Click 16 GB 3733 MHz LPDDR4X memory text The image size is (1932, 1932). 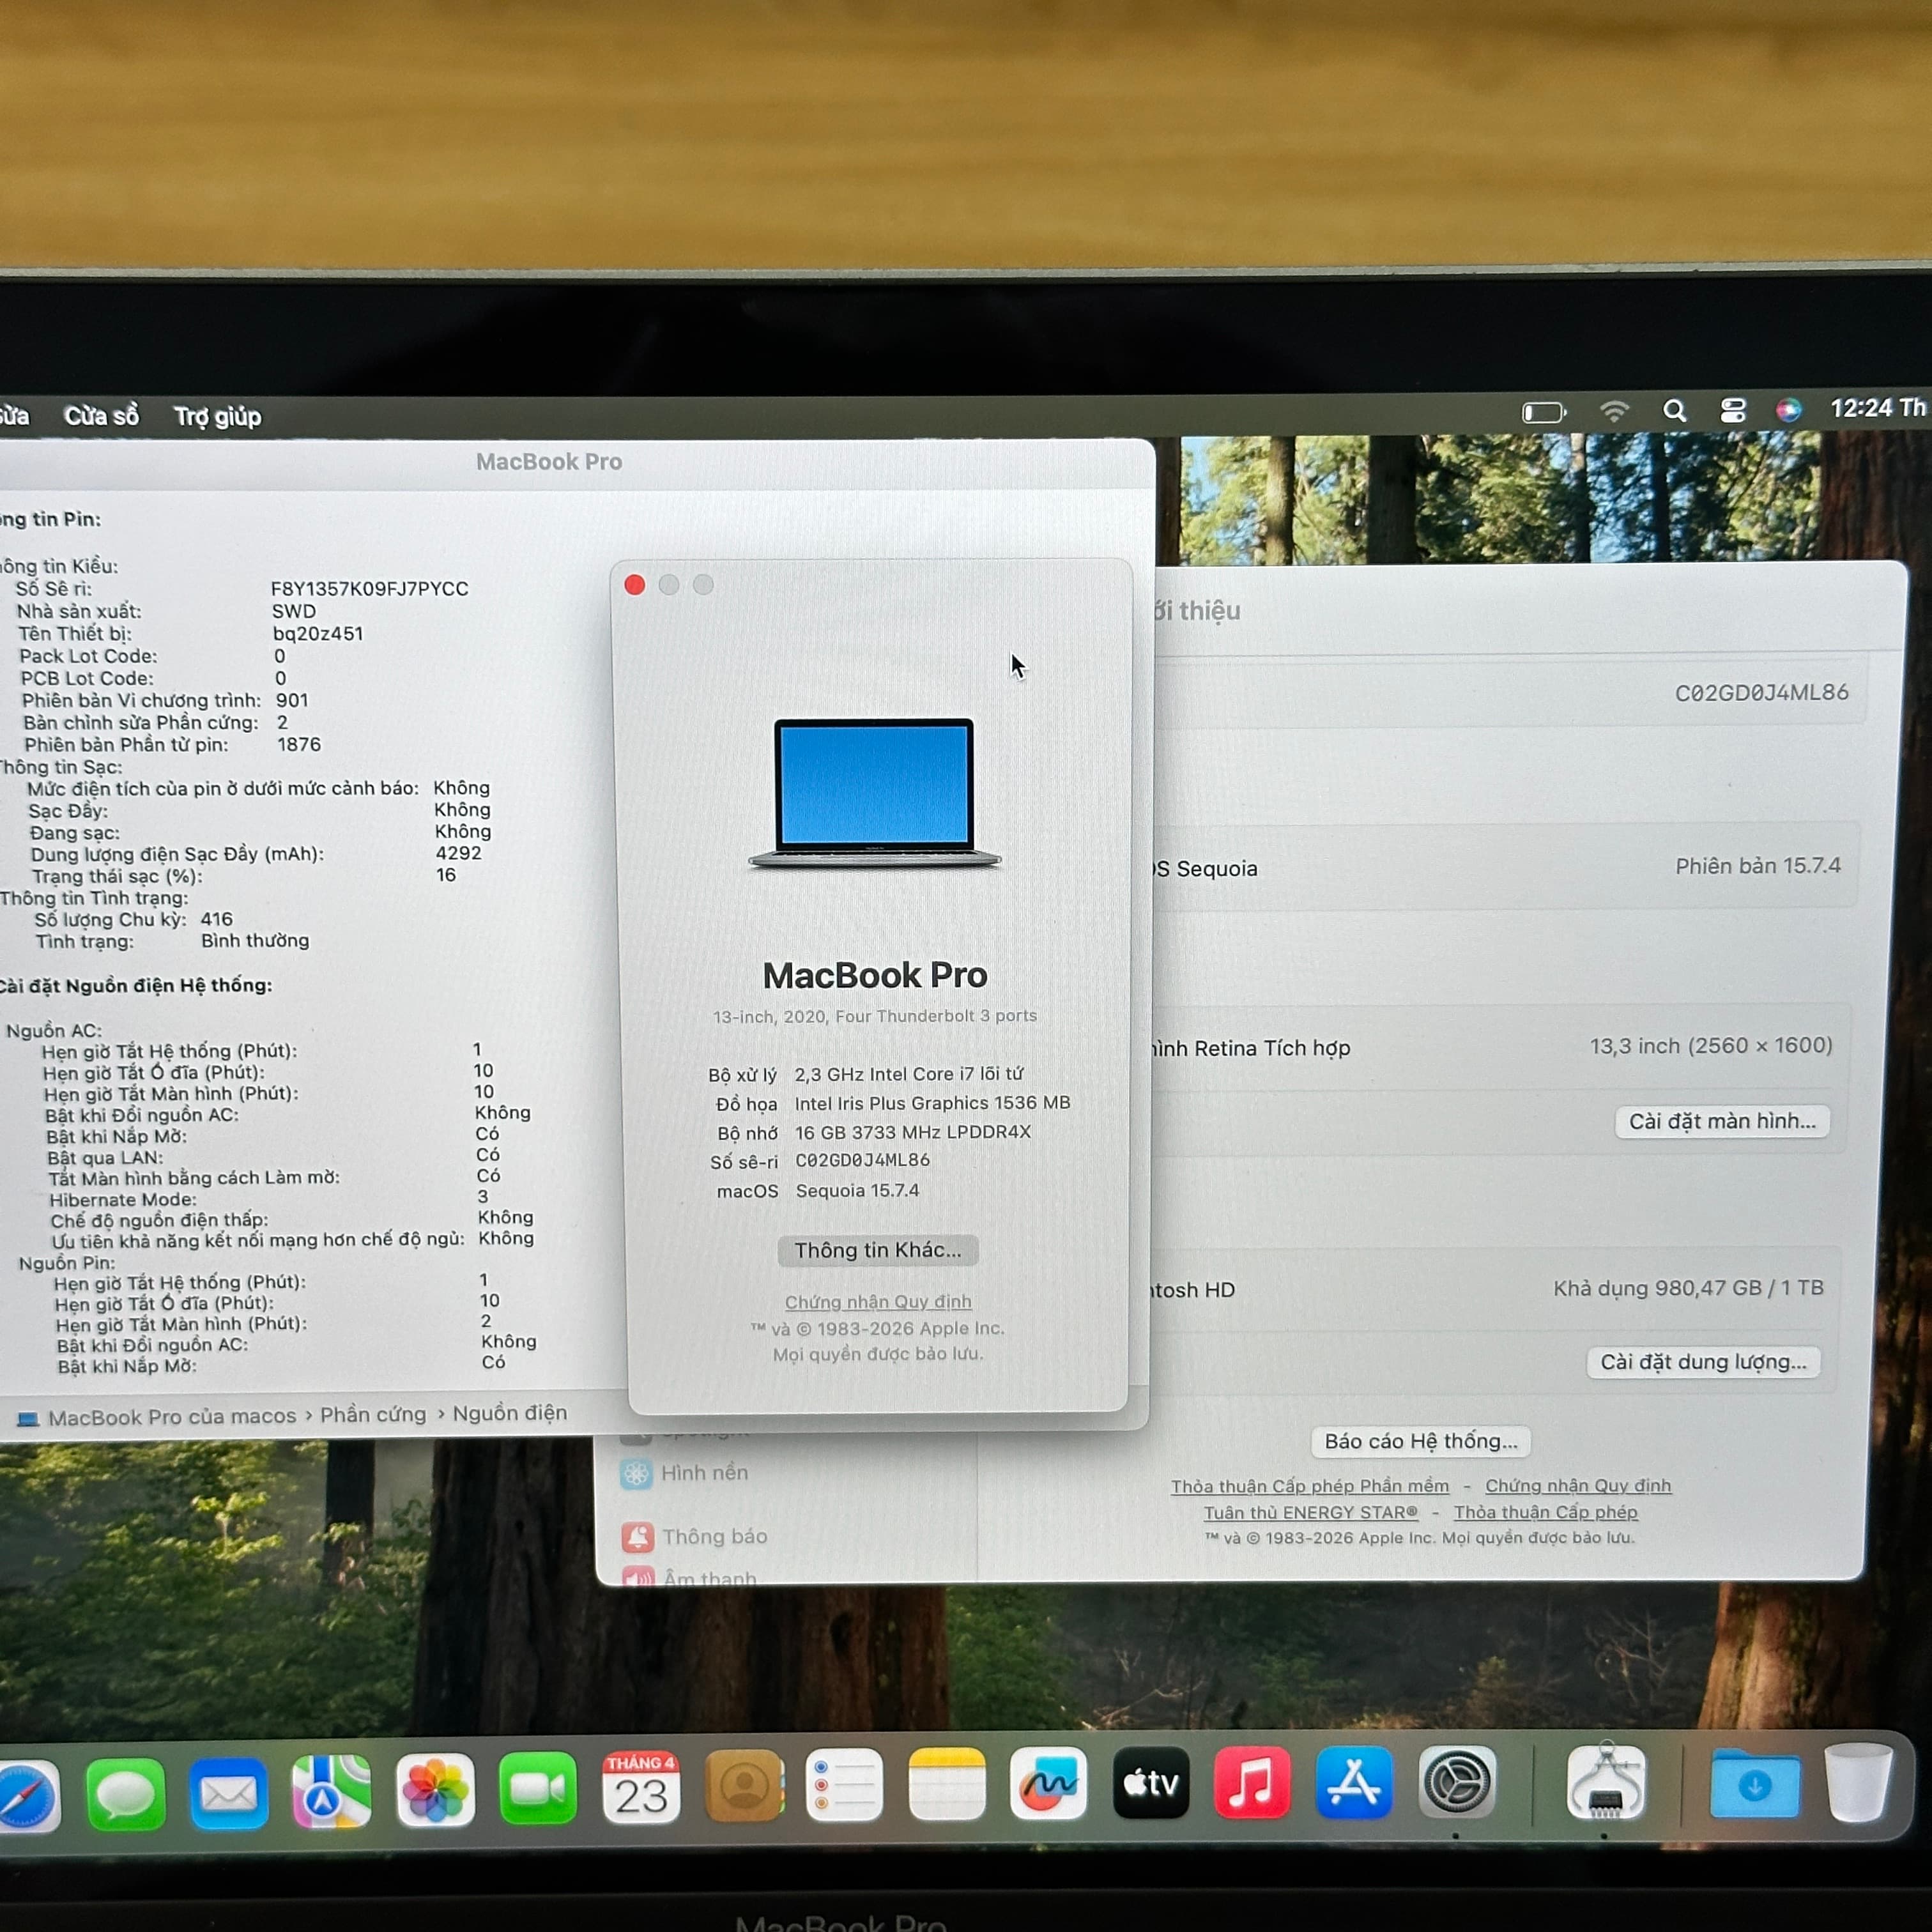(913, 1132)
